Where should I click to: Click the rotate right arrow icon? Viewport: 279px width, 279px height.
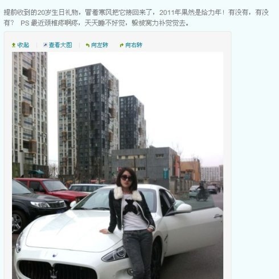(121, 45)
